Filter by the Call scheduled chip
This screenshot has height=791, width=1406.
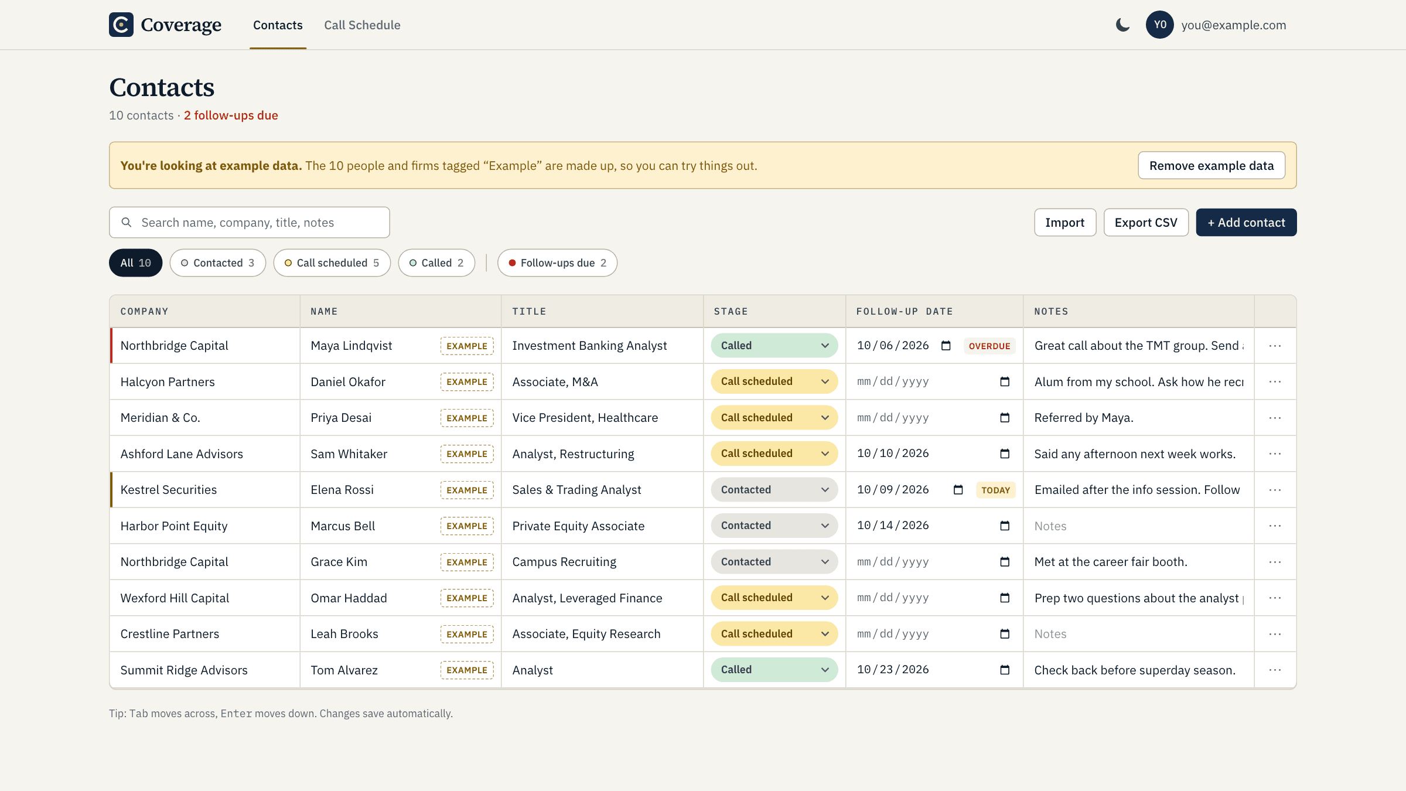tap(332, 263)
